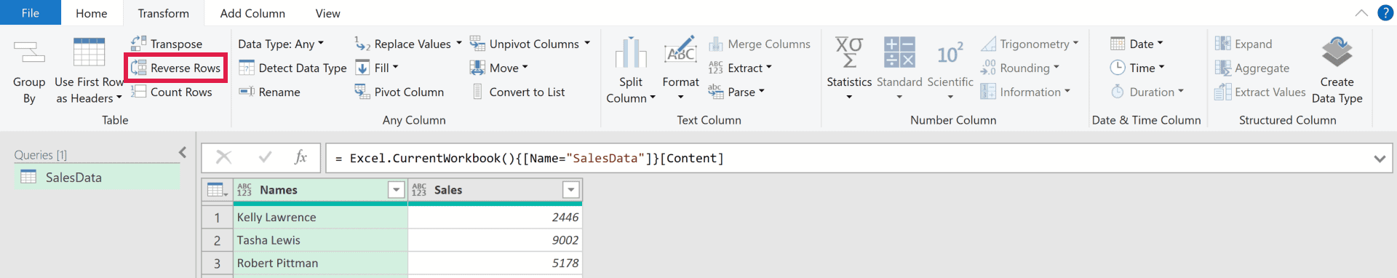Viewport: 1397px width, 278px height.
Task: Open the Help question mark icon
Action: (1385, 13)
